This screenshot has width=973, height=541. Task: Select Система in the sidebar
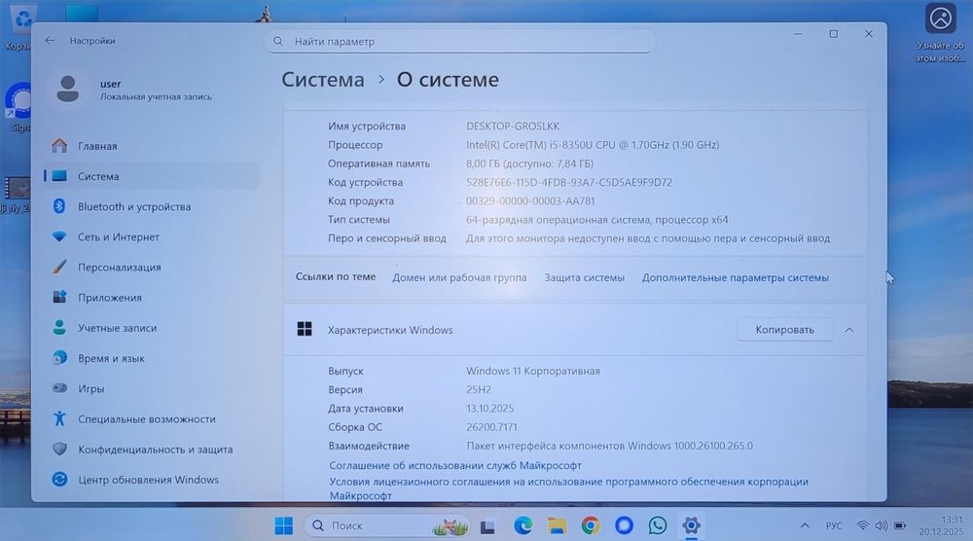[151, 176]
